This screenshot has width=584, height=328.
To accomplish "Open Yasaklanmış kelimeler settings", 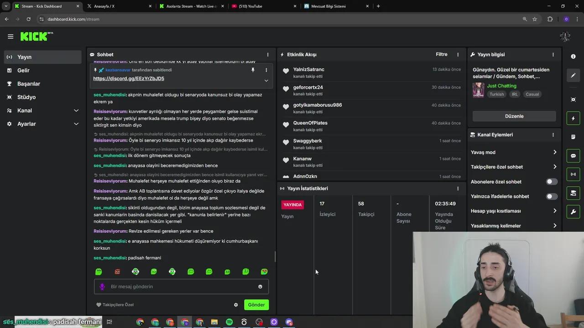I will pos(514,225).
